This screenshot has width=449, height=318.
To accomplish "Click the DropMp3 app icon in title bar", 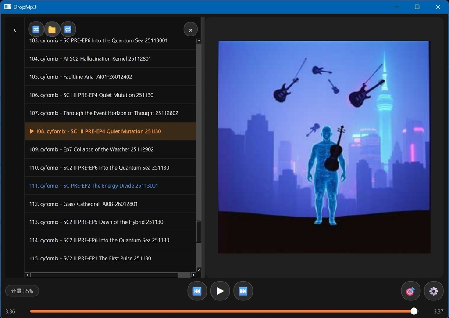I will point(7,7).
